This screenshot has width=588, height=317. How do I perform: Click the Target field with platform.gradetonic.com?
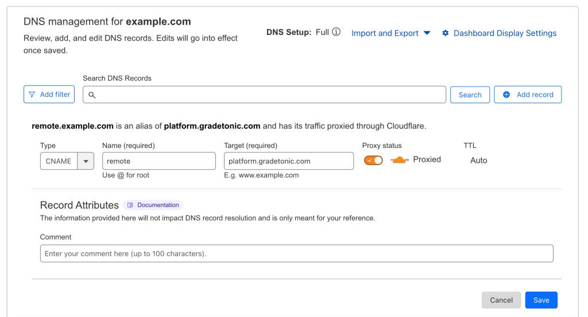coord(289,161)
